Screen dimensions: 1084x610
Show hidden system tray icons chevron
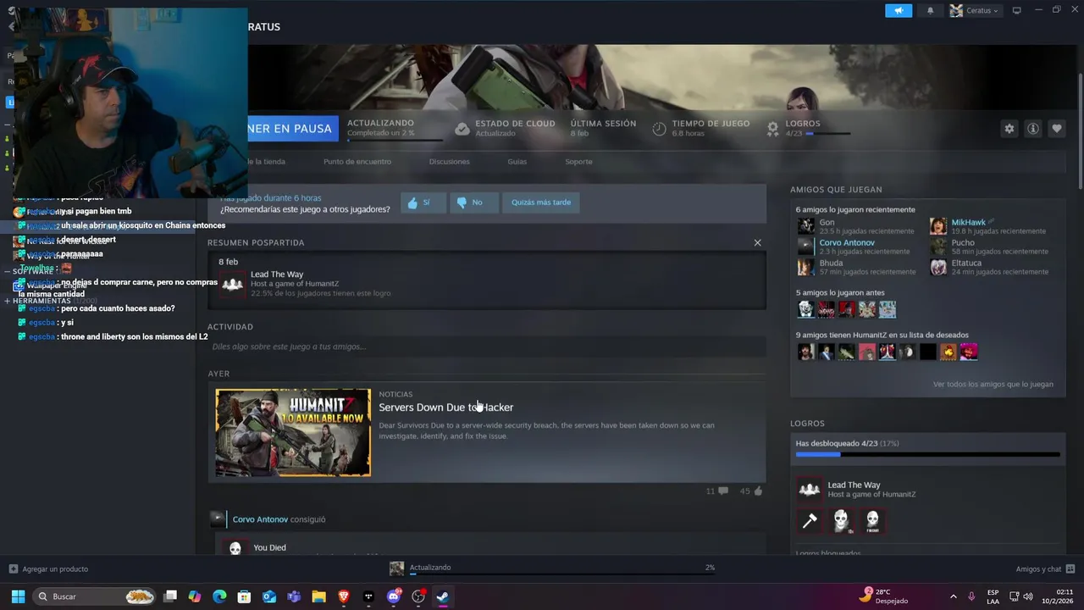(953, 596)
